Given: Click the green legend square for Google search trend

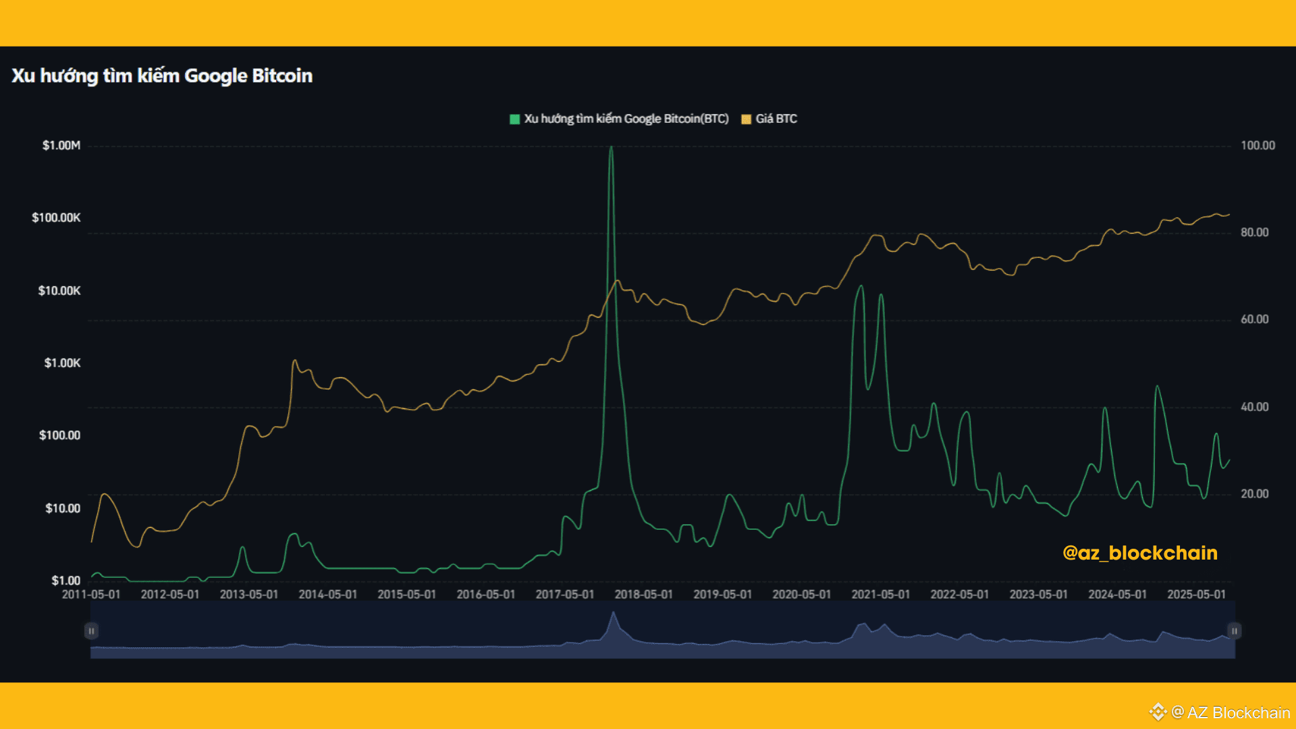Looking at the screenshot, I should tap(514, 119).
